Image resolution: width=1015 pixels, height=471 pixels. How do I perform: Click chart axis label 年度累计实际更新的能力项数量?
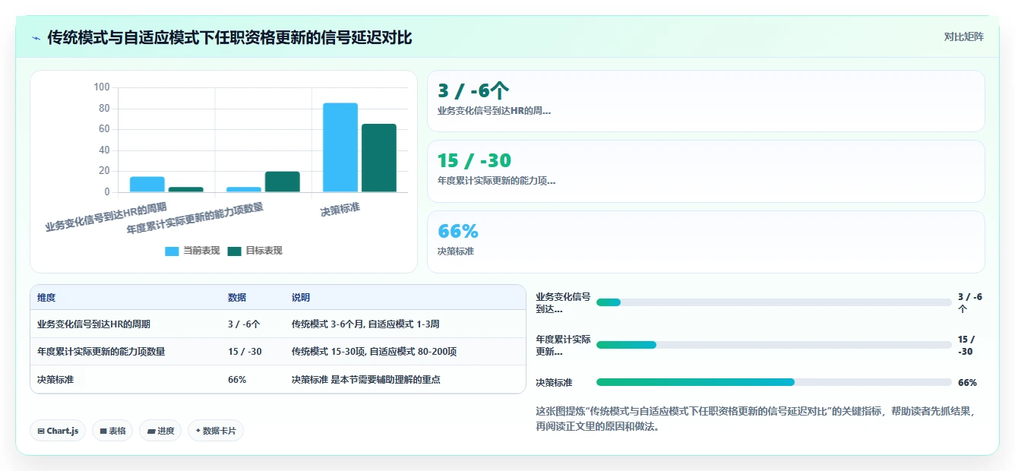point(195,219)
